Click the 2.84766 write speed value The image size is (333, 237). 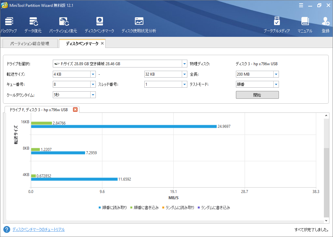point(59,123)
